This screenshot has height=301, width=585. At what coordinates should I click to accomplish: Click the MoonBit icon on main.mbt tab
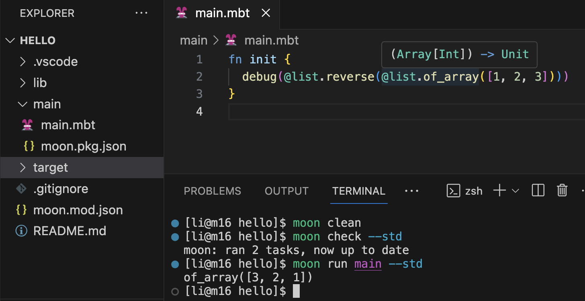(182, 13)
